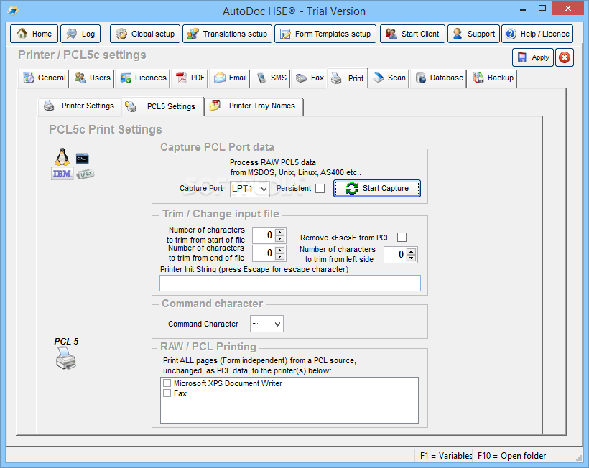Click the Start Capture button
589x468 pixels.
pos(377,188)
